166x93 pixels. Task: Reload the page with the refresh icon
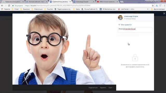(x=9, y=6)
